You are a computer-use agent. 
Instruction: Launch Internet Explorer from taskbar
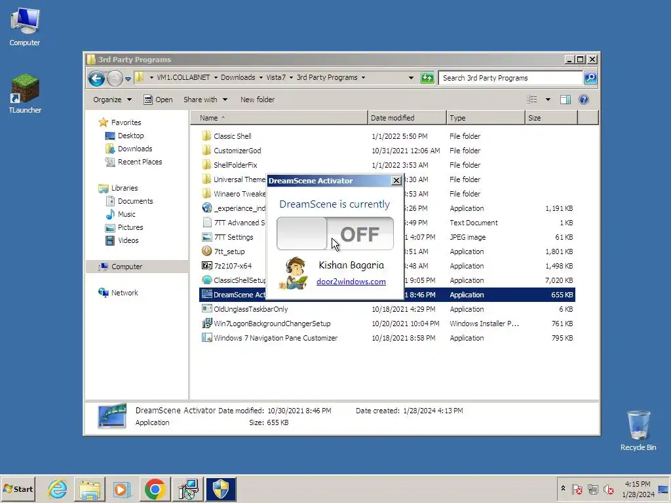(58, 489)
